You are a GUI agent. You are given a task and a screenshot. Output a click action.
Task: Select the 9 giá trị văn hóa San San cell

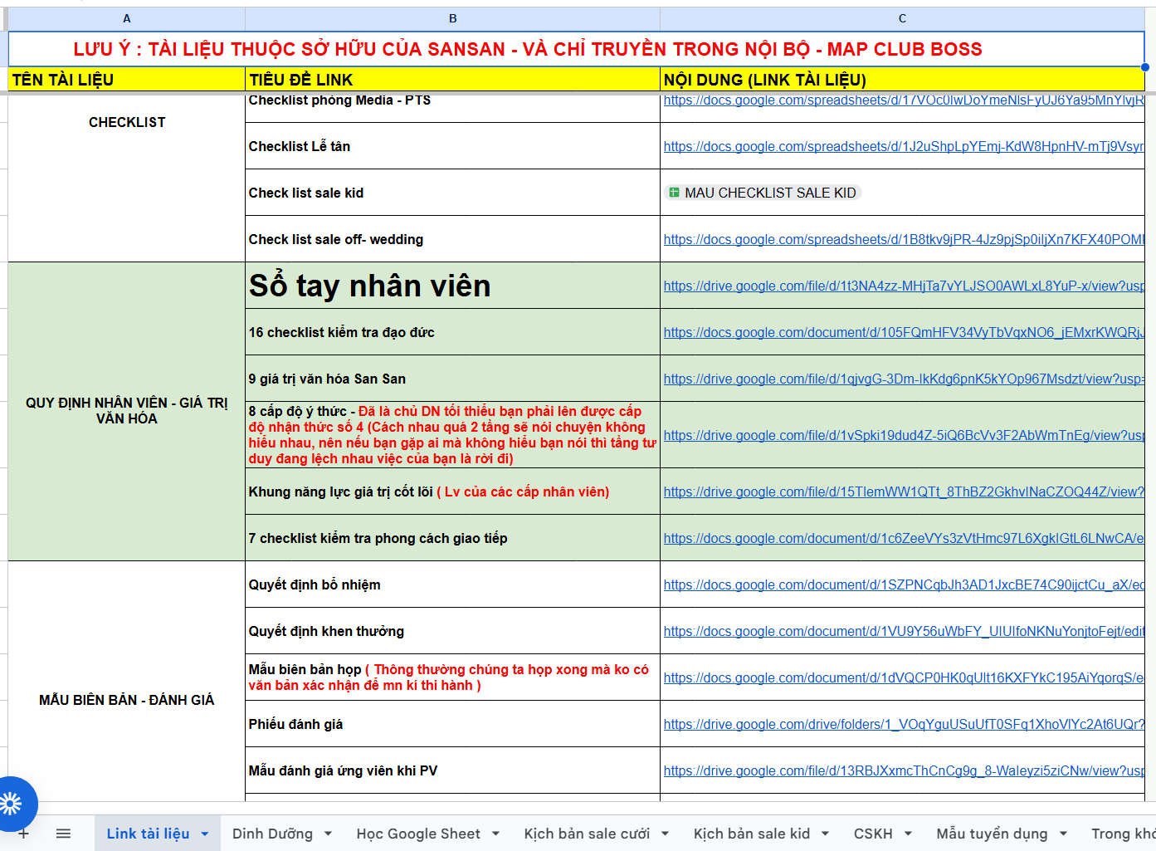point(453,379)
